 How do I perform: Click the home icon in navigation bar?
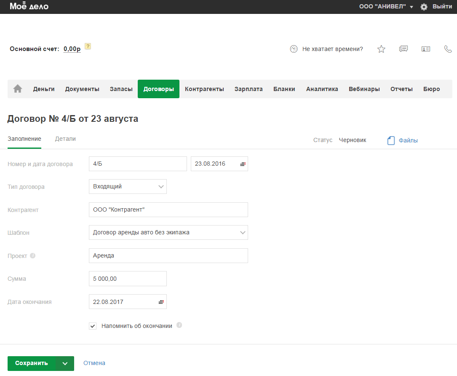click(x=18, y=89)
